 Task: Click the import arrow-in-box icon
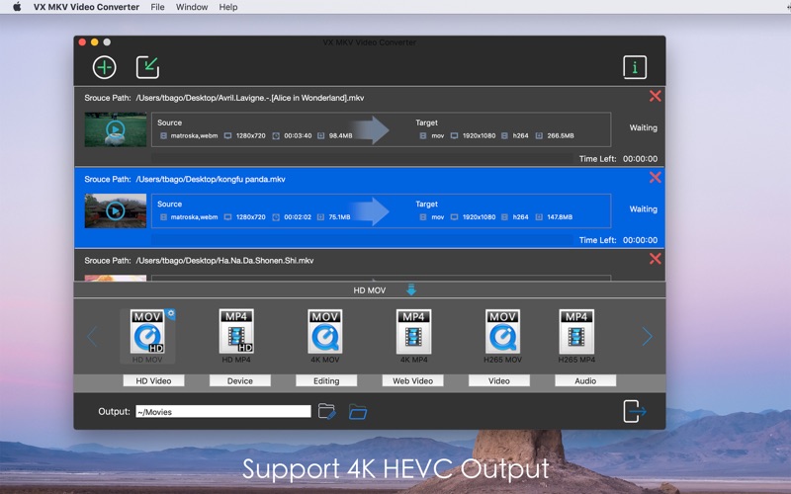147,67
